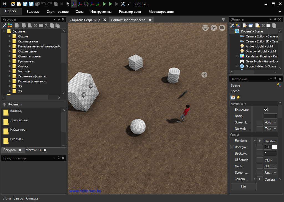Open the Mode 3D dropdown

(270, 166)
